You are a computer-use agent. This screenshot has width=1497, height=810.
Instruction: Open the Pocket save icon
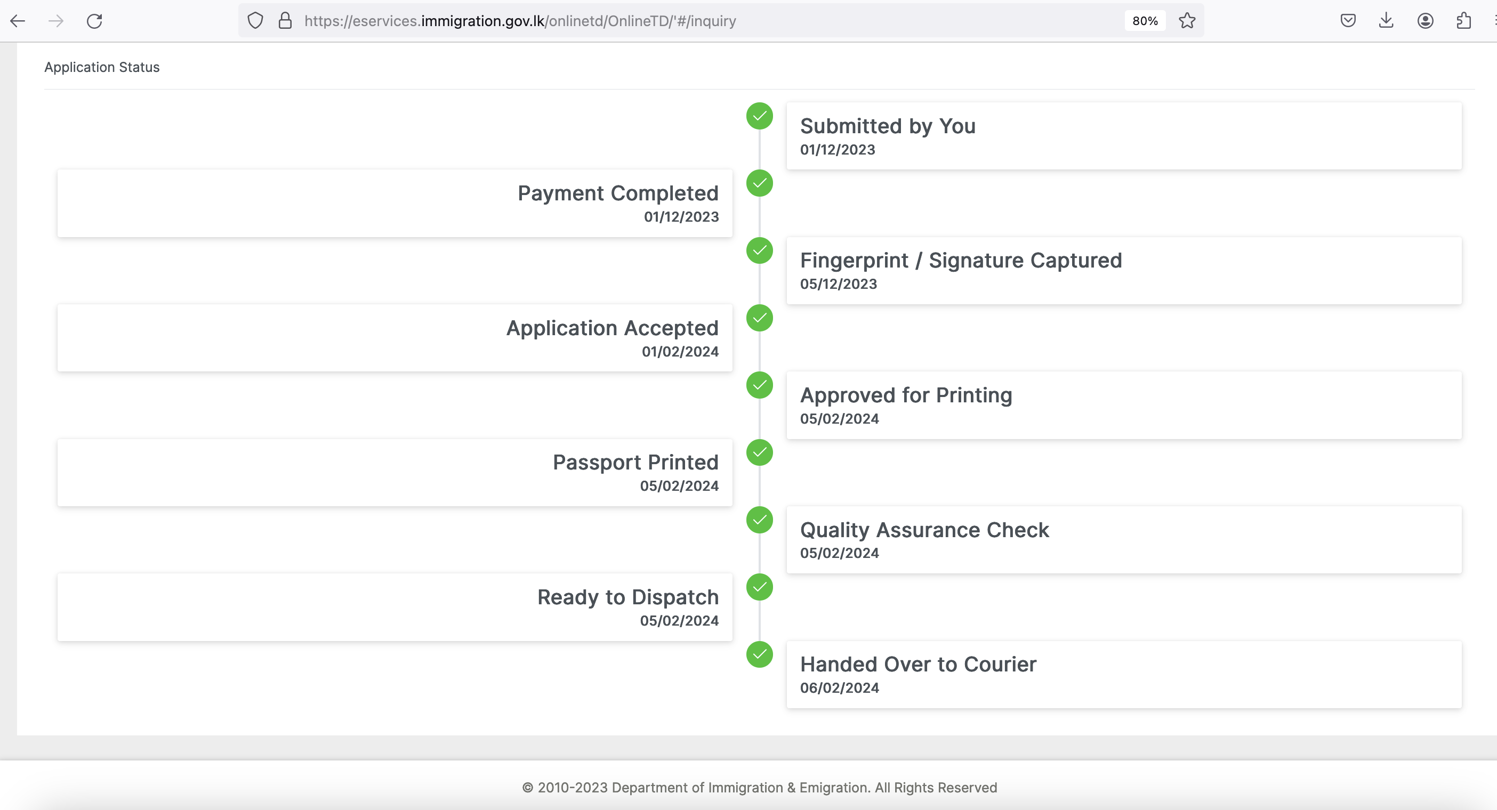click(x=1348, y=21)
